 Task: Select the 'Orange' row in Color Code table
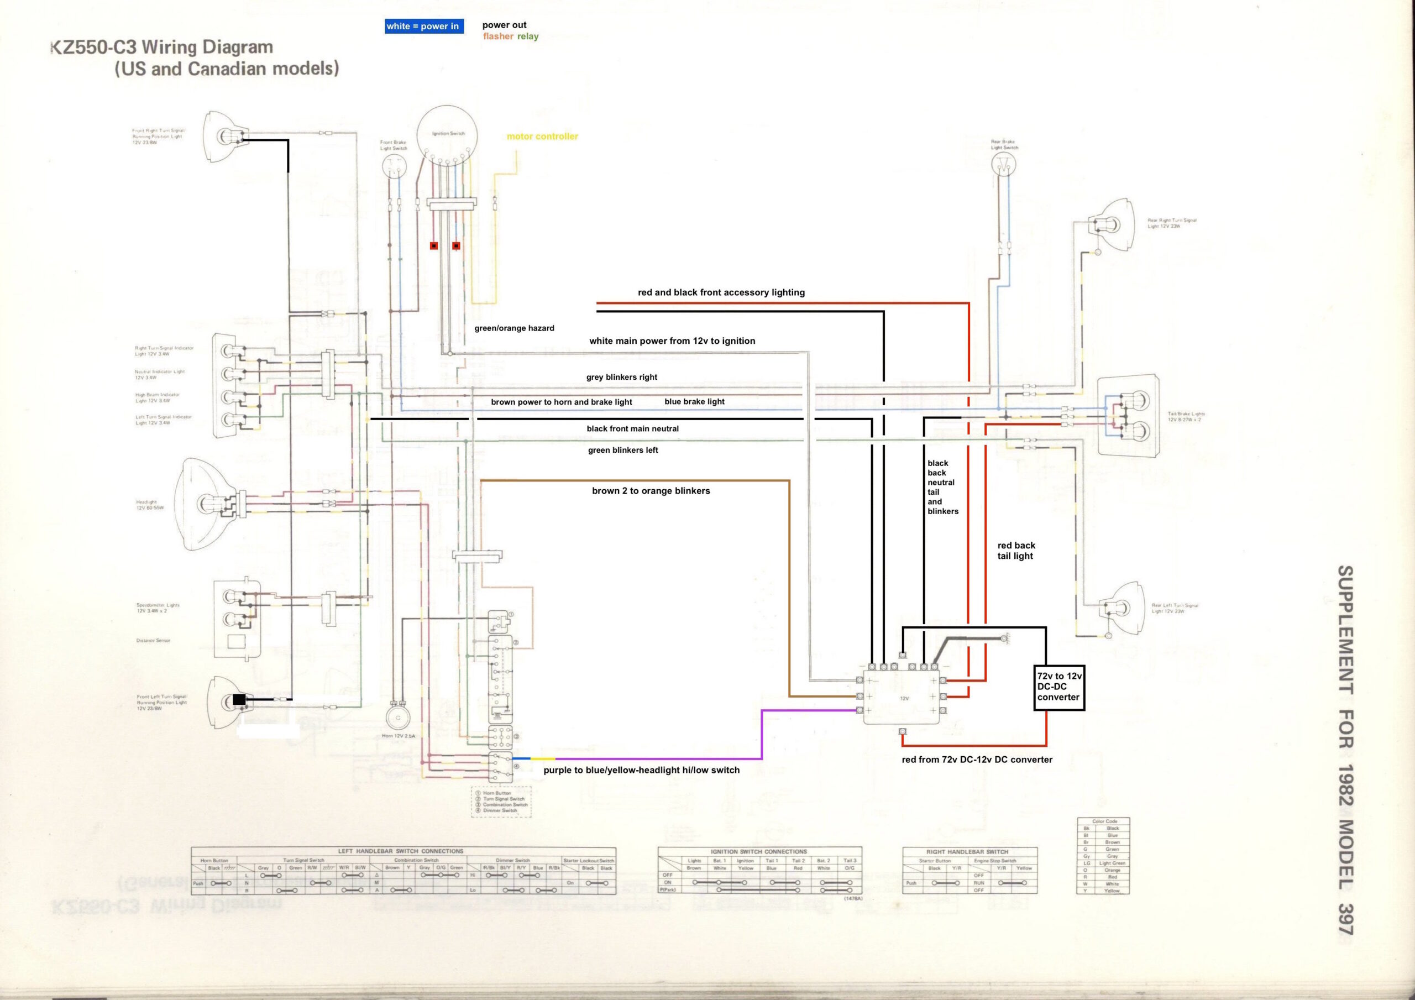(1103, 870)
